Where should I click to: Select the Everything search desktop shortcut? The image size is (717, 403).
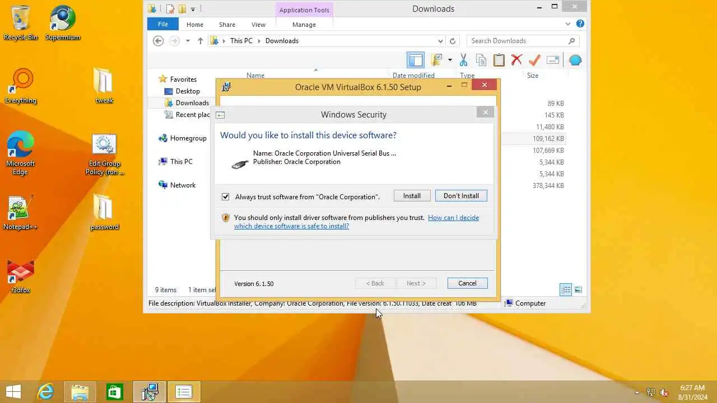tap(21, 86)
